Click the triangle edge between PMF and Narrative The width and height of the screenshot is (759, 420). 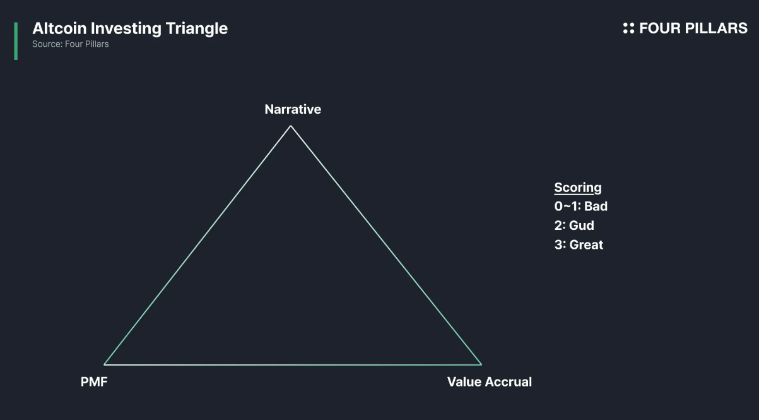(197, 245)
